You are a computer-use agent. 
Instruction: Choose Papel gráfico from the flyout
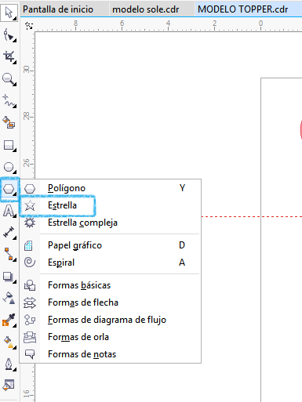(110, 245)
